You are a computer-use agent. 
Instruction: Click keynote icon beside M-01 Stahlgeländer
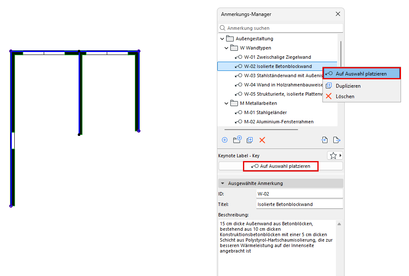[238, 112]
